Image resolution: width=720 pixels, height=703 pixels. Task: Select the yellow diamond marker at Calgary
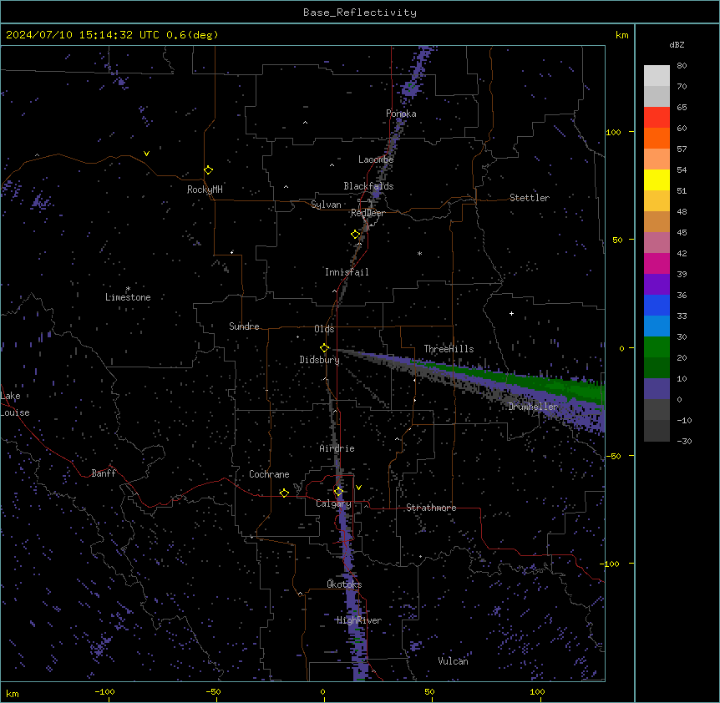tap(338, 492)
